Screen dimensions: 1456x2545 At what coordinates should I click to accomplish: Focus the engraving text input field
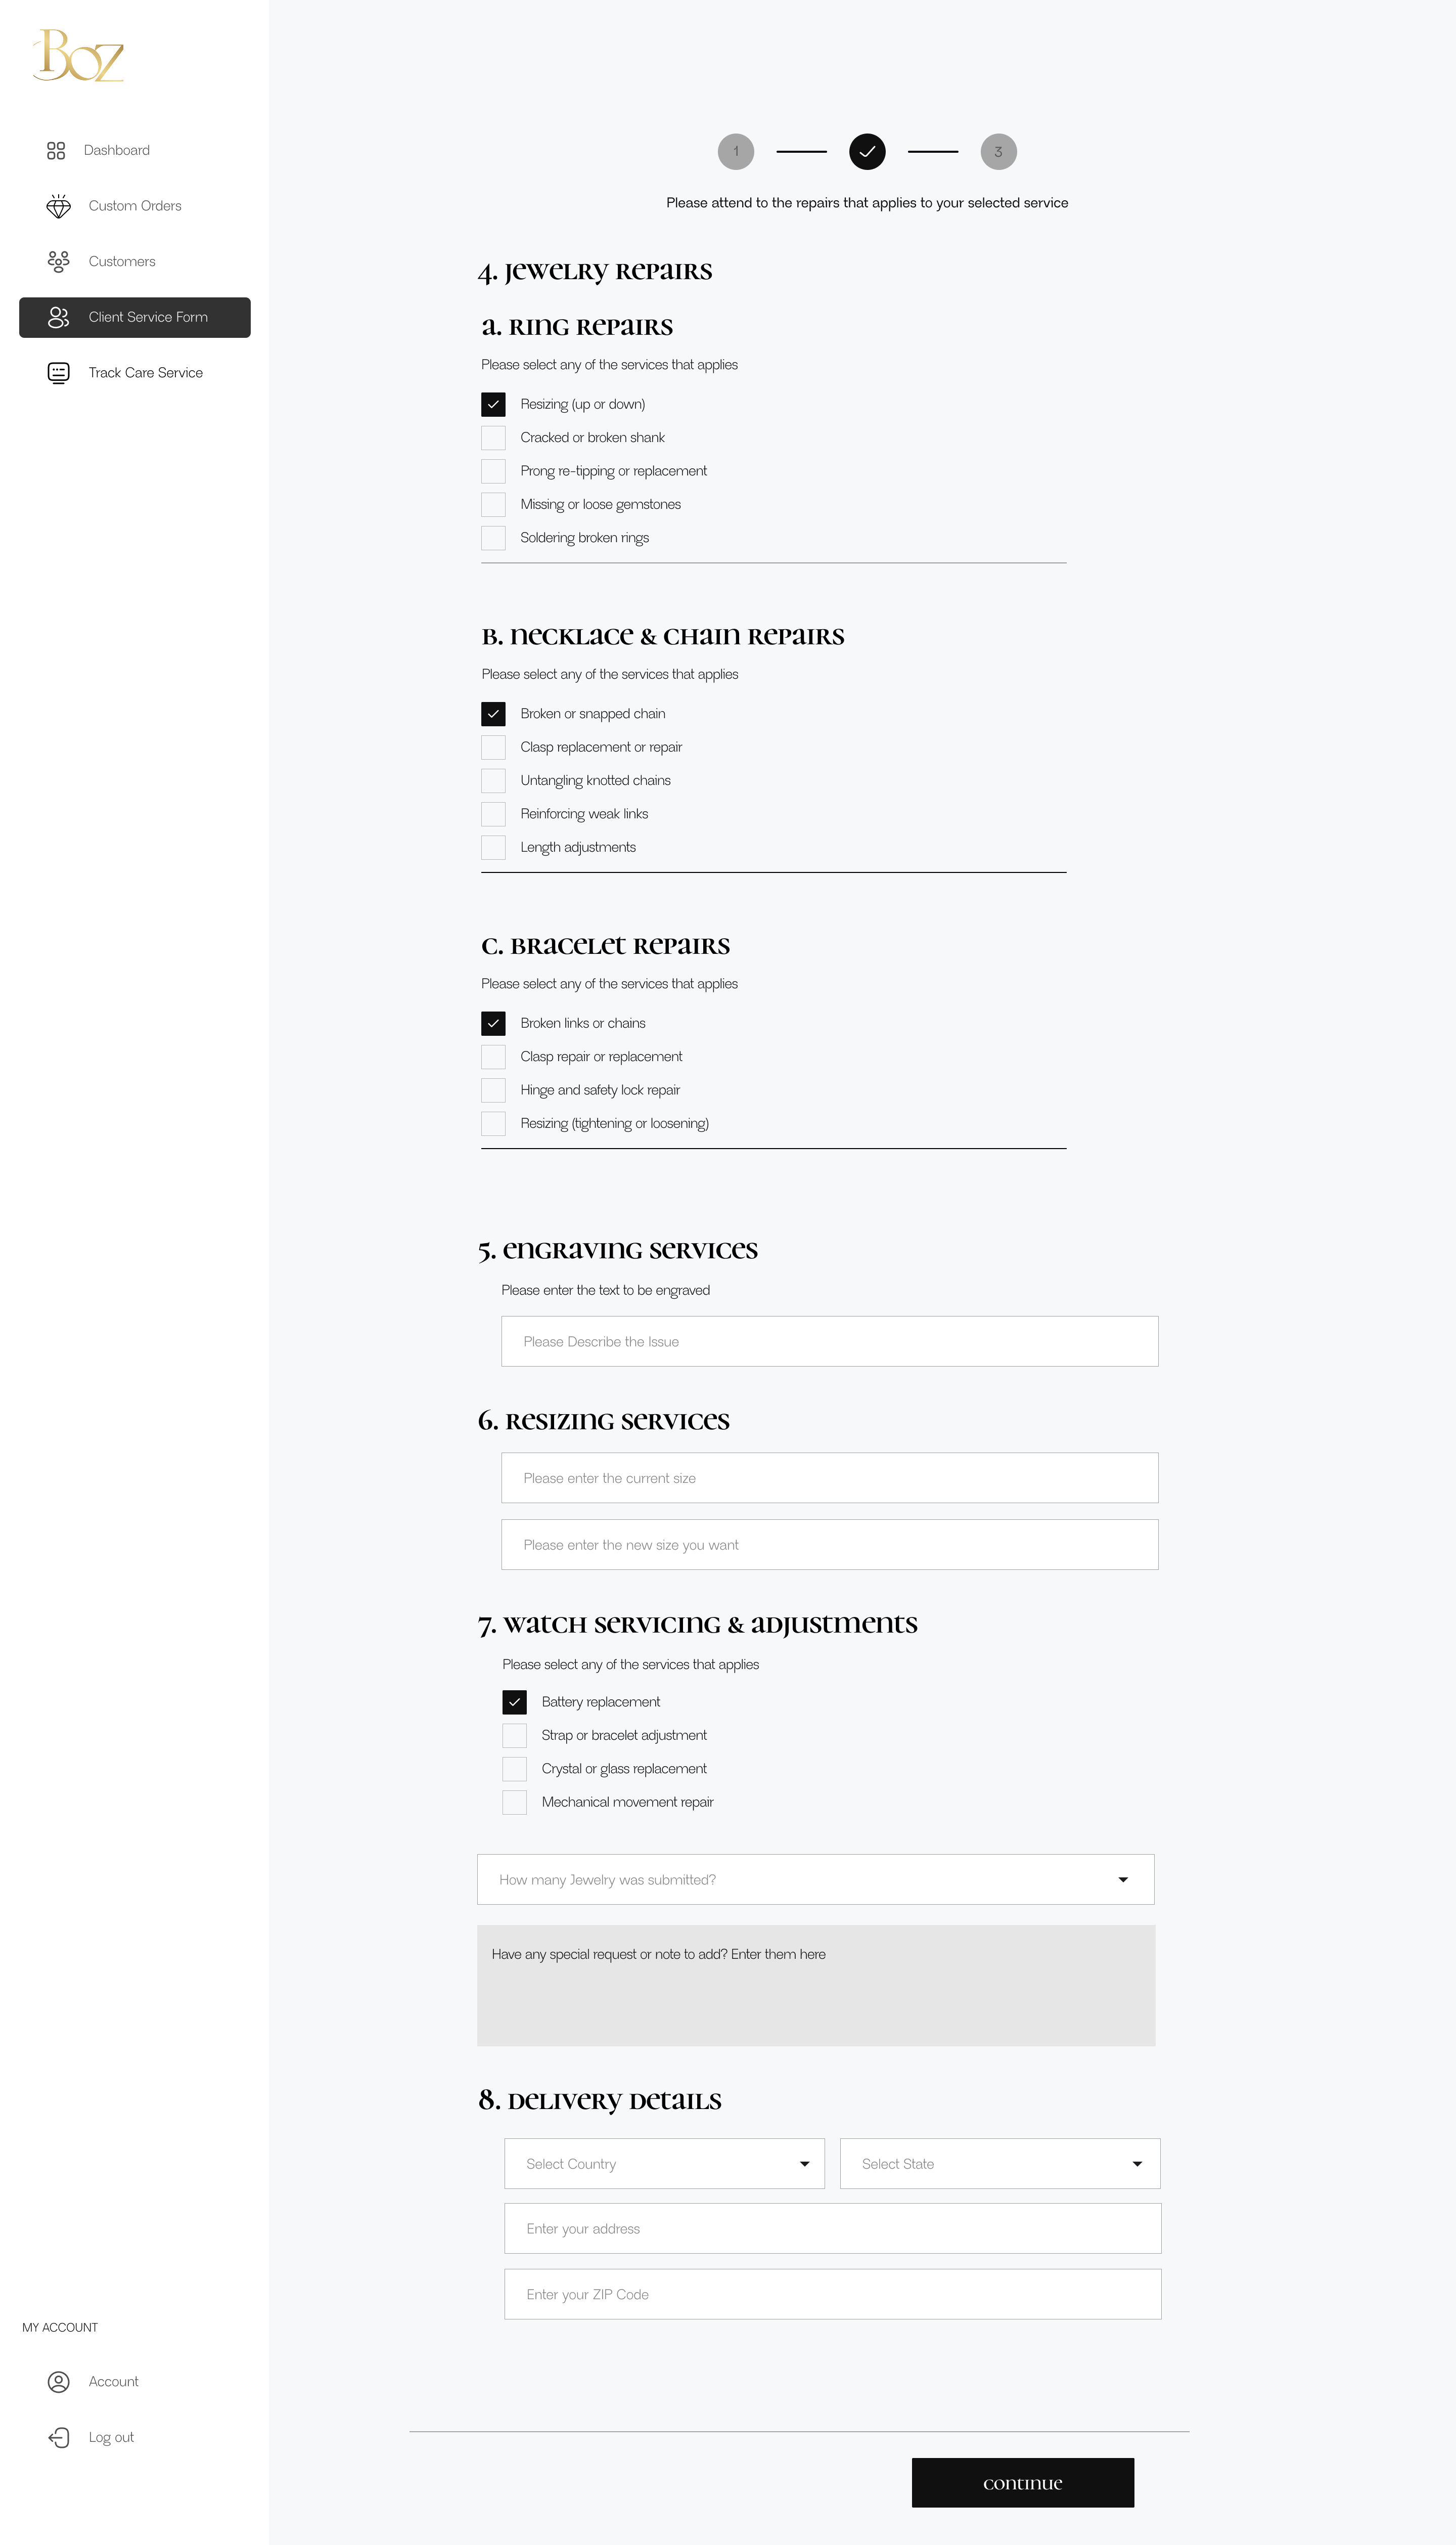coord(829,1341)
